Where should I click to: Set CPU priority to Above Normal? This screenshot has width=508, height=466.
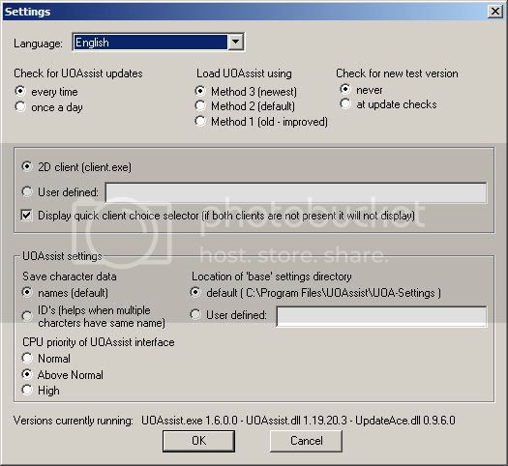tap(27, 374)
